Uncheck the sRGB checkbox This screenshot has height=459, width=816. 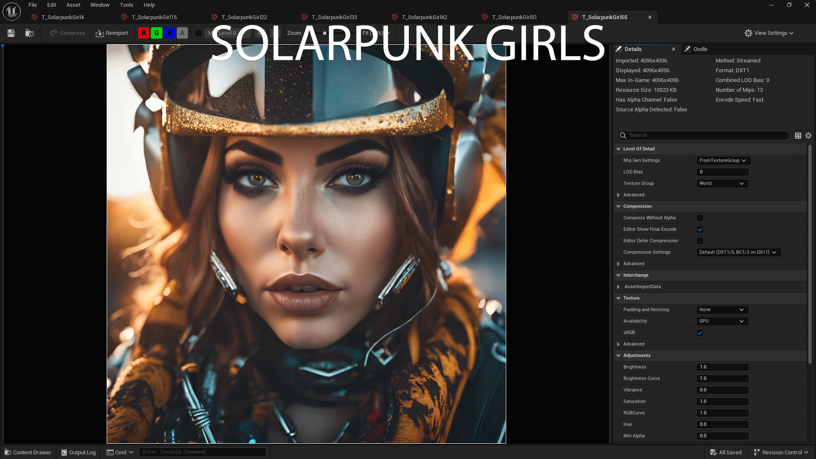(x=700, y=333)
